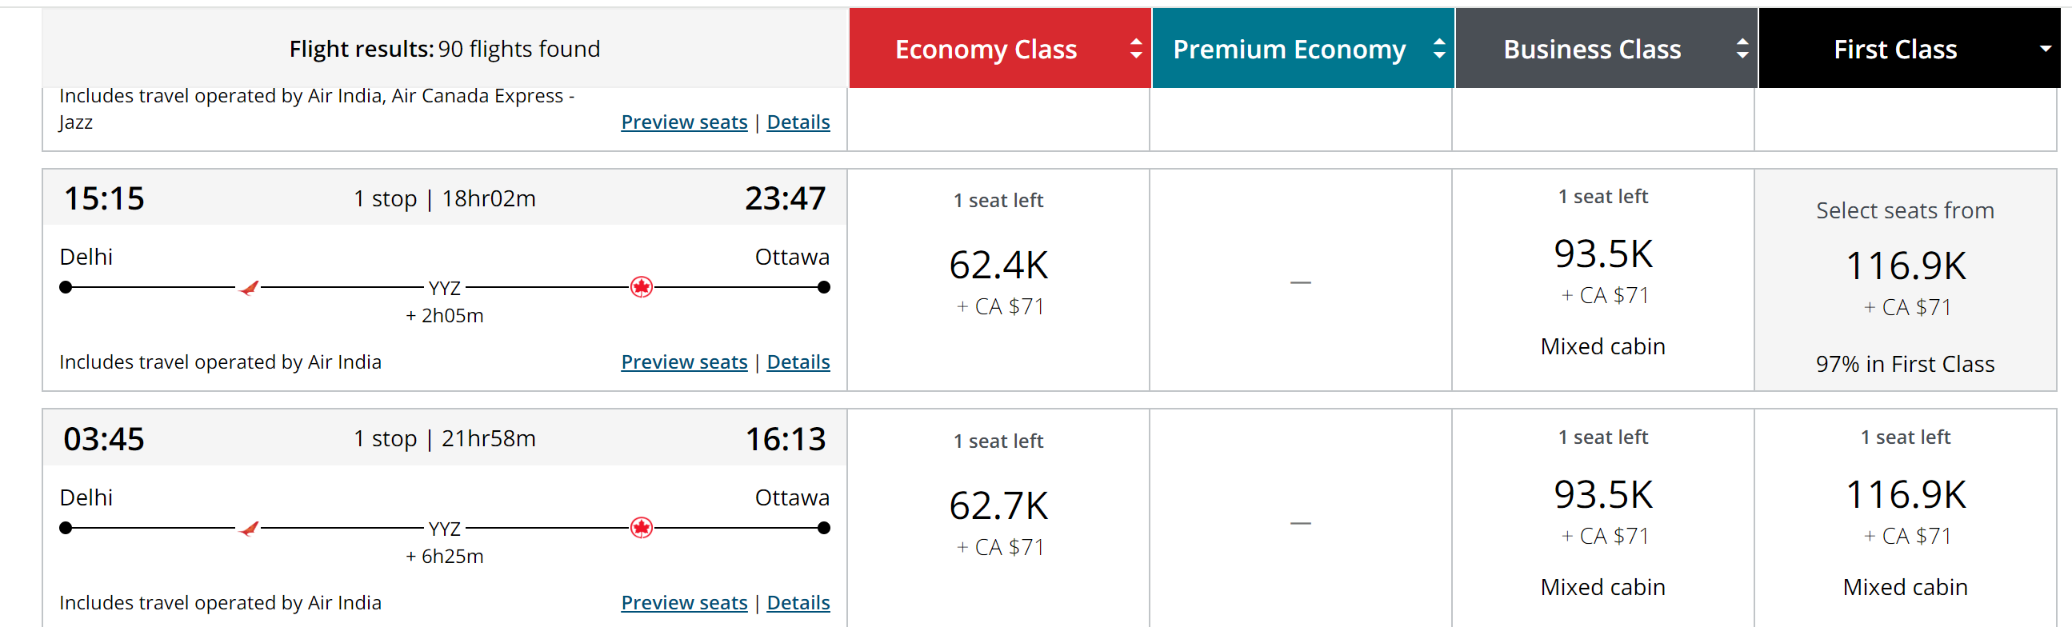2072x627 pixels.
Task: Click Air Canada logo on 03:45 flight
Action: tap(641, 527)
